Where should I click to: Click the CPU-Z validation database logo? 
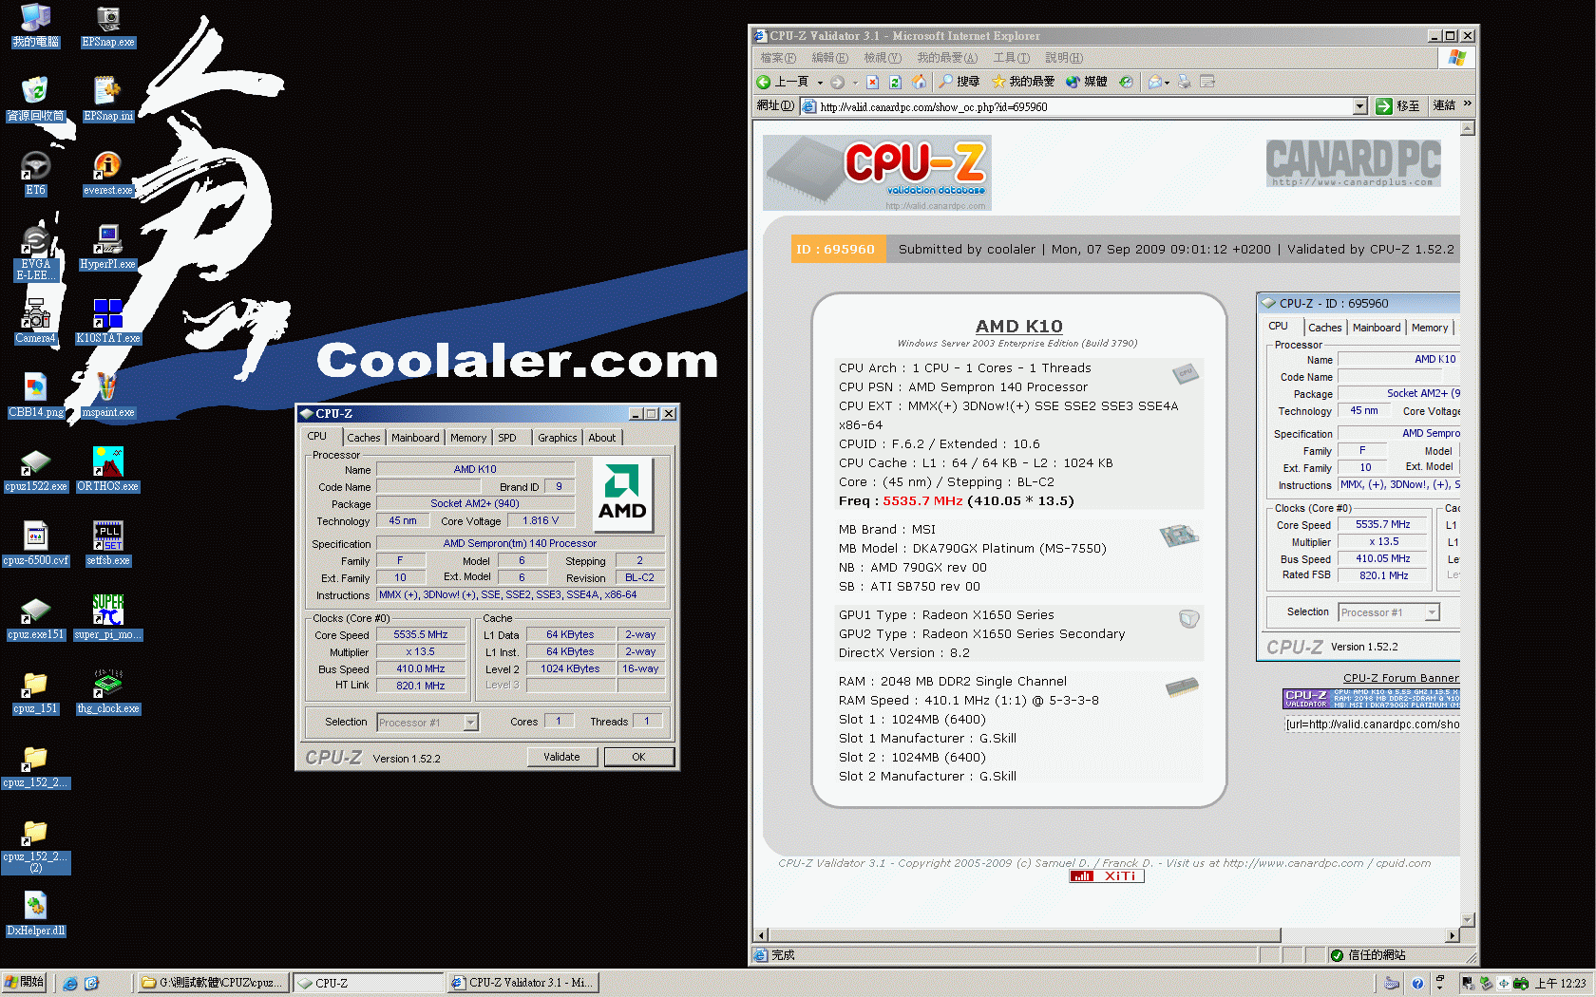(x=877, y=173)
